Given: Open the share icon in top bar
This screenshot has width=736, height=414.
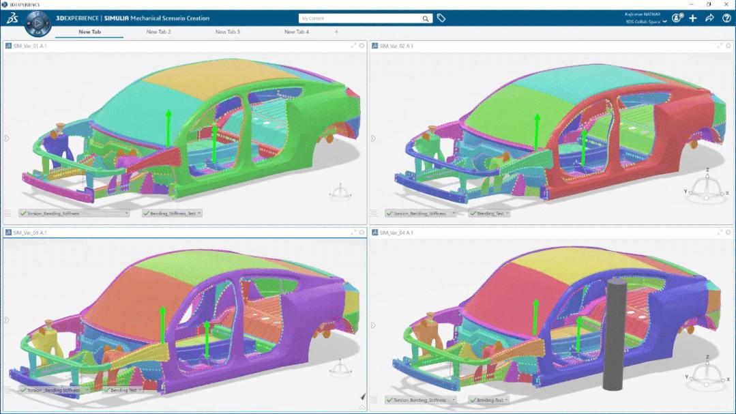Looking at the screenshot, I should [709, 18].
